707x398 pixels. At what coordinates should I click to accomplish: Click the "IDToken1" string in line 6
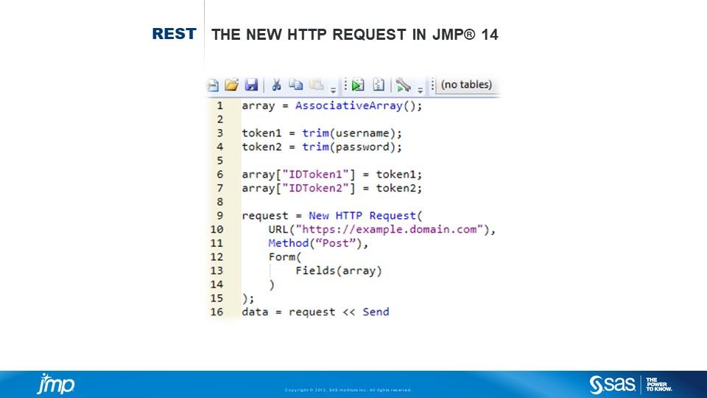tap(316, 174)
